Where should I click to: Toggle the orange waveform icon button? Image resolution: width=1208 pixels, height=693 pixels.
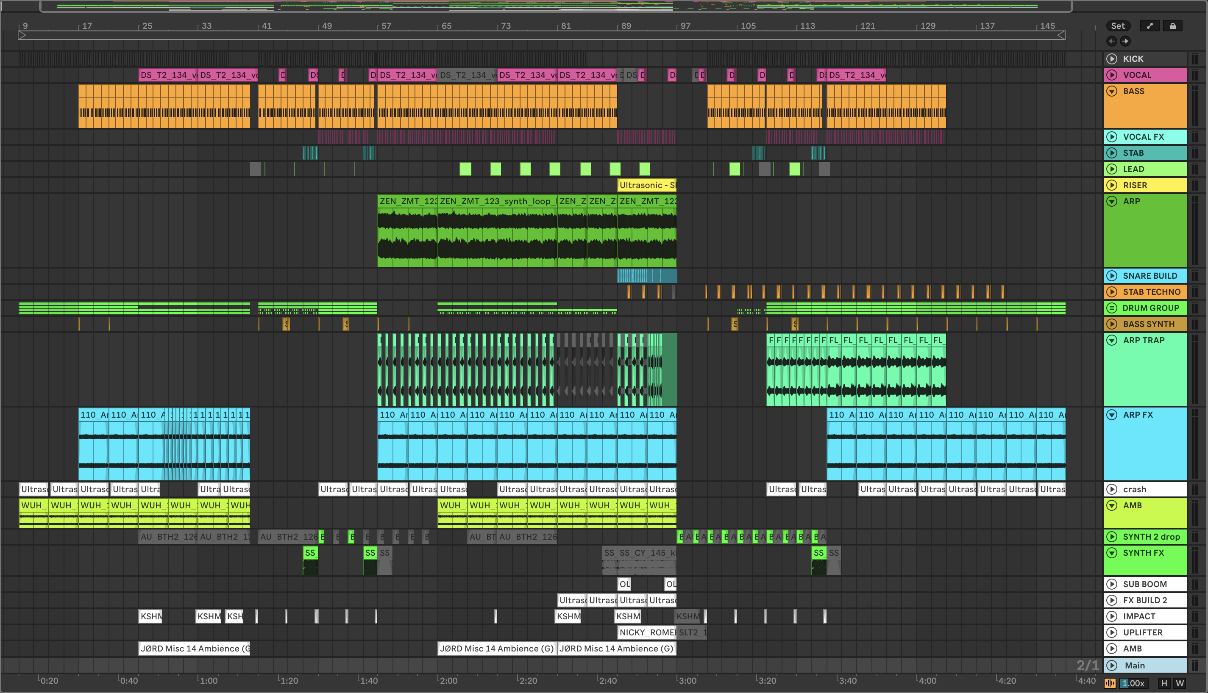pos(1110,683)
